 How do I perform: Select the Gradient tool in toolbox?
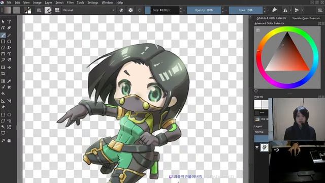click(3, 81)
